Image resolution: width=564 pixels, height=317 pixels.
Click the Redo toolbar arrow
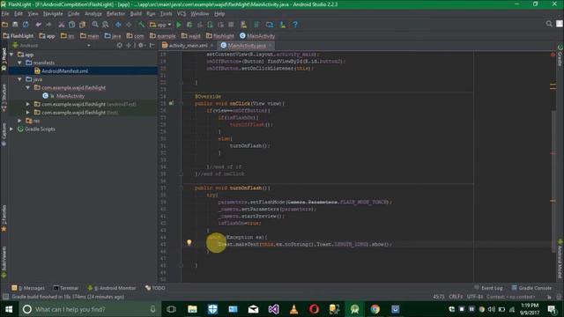pyautogui.click(x=48, y=25)
